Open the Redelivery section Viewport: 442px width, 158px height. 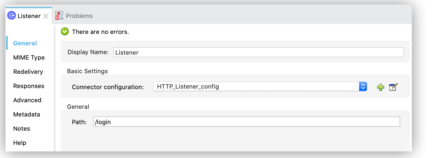coord(28,72)
